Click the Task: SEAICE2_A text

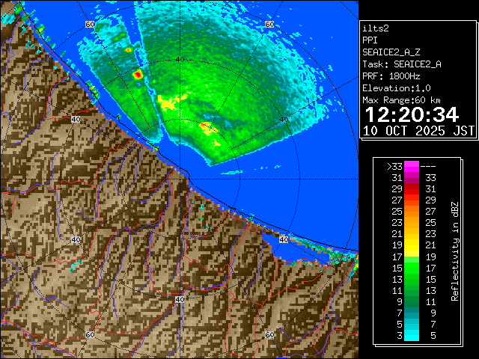point(401,64)
